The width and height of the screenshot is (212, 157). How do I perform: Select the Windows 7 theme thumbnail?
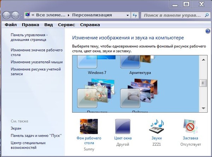tap(96, 62)
